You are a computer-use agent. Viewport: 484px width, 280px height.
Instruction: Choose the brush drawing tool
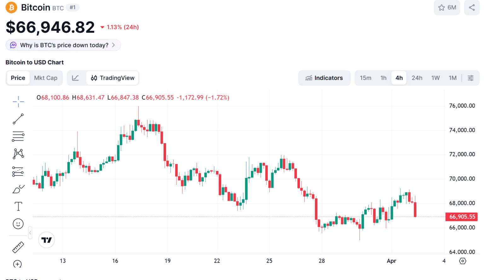point(18,189)
